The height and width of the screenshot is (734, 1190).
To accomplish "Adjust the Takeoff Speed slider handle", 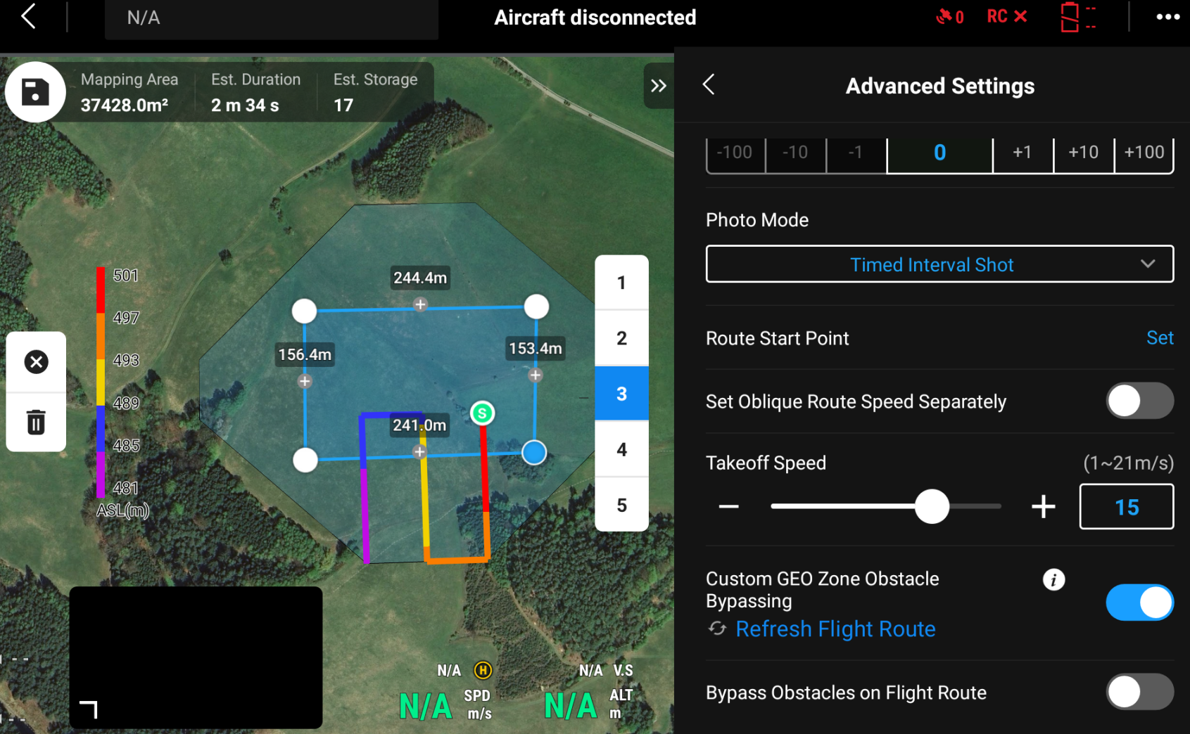I will point(932,506).
